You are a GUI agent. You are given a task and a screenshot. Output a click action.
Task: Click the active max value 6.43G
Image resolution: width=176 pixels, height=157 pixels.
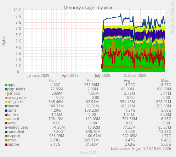tap(166, 140)
